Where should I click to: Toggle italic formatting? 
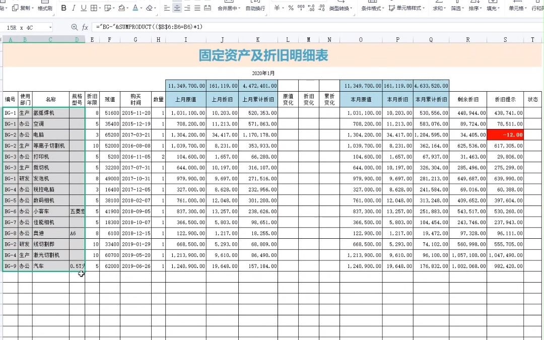73,8
